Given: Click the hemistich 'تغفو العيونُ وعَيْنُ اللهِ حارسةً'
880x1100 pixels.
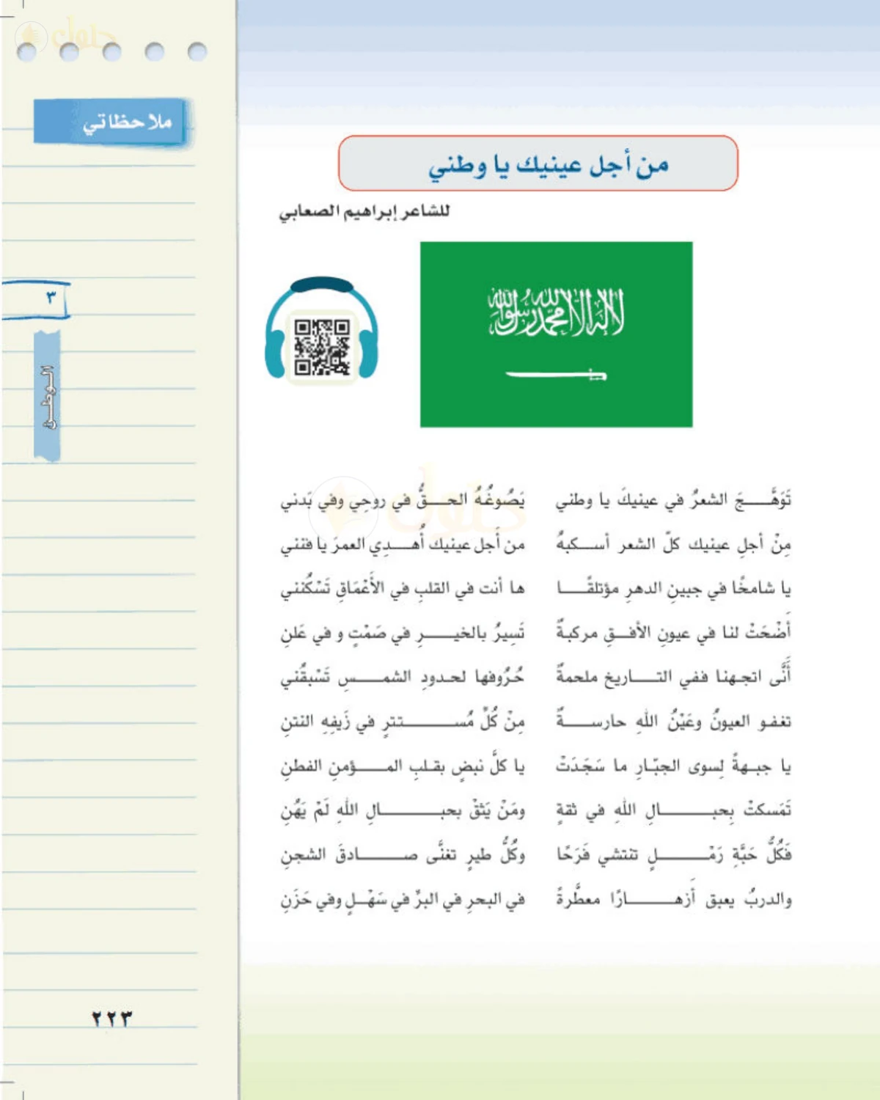Looking at the screenshot, I should 673,722.
